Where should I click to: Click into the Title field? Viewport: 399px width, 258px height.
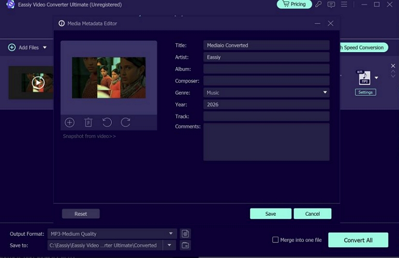(x=266, y=45)
